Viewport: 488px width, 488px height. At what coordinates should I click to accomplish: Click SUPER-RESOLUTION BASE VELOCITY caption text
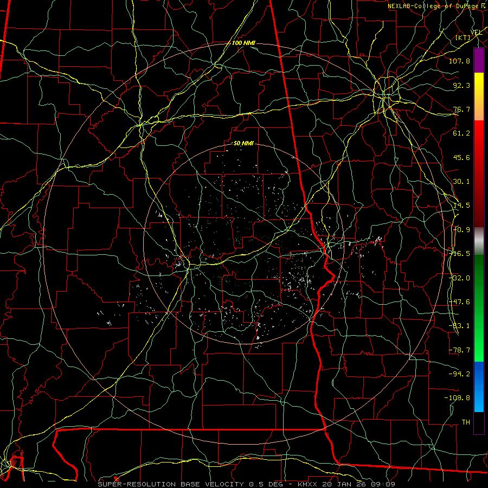(x=172, y=484)
